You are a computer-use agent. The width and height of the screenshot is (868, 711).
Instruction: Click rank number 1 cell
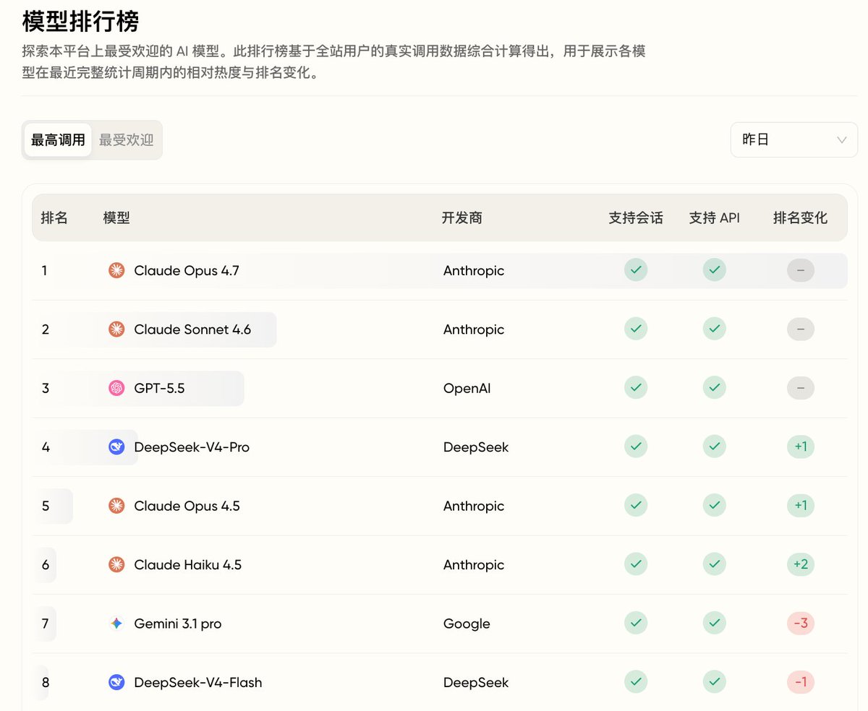44,271
